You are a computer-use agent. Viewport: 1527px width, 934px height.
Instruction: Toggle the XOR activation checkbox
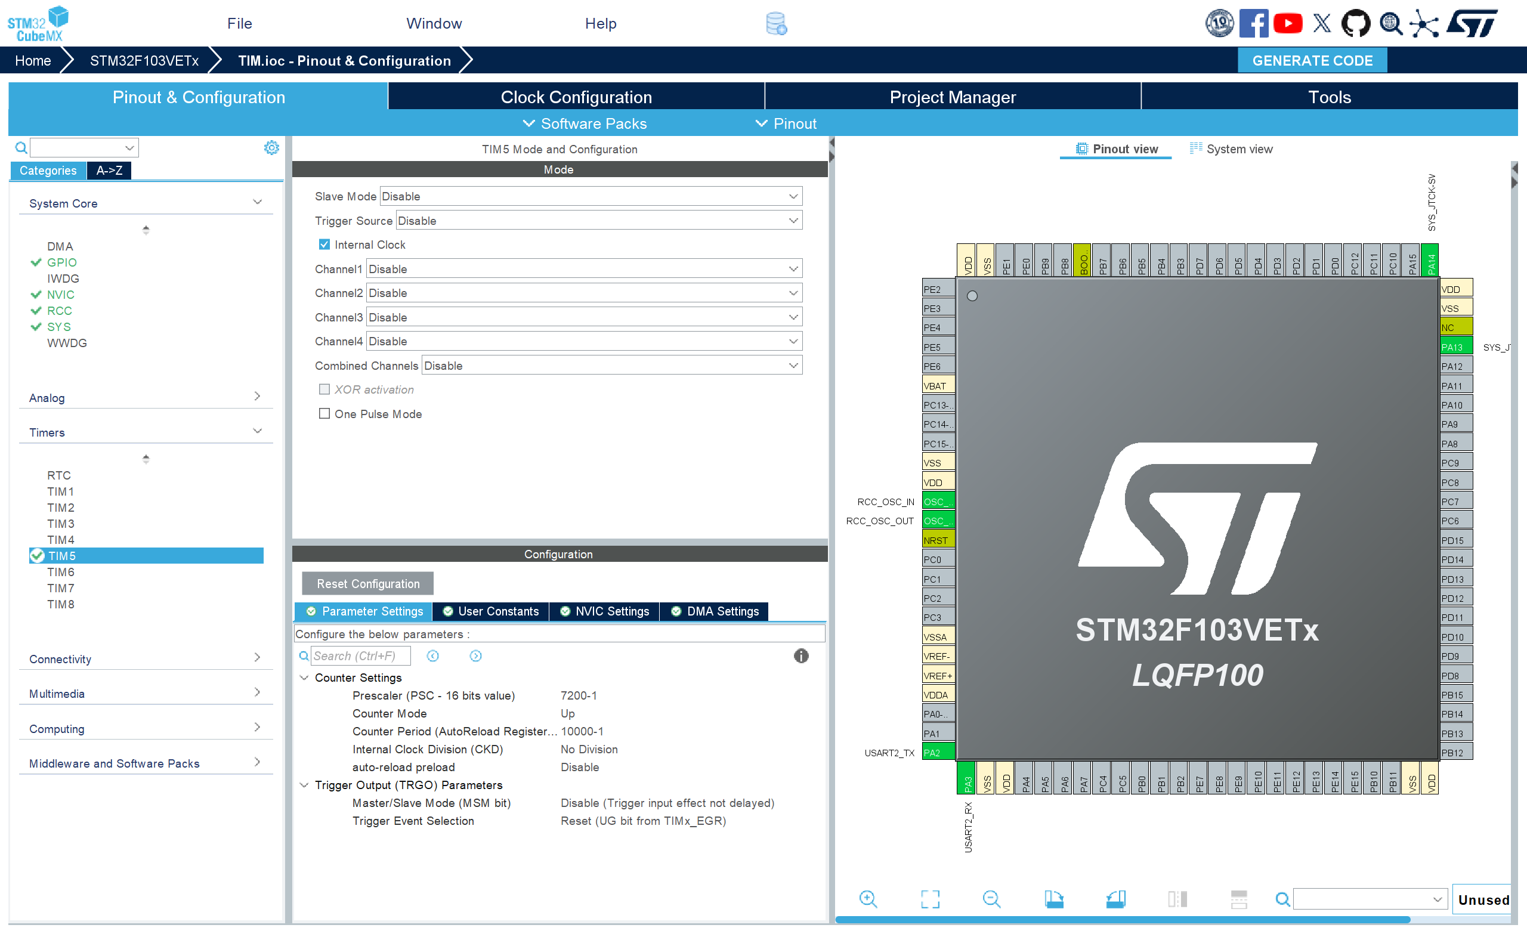coord(324,389)
